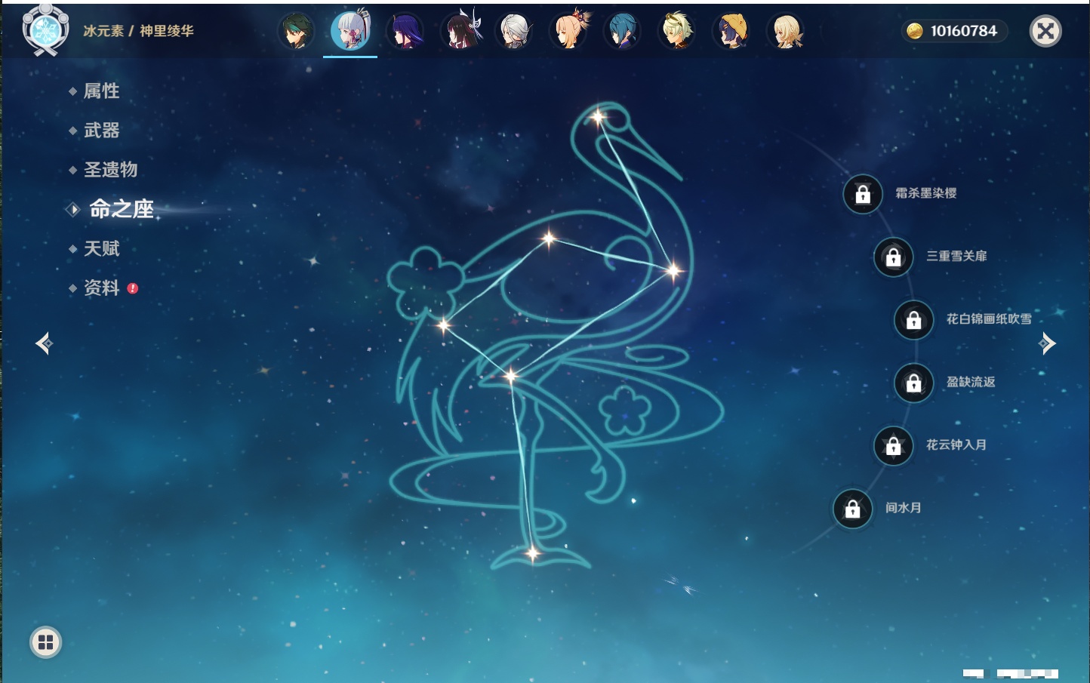
Task: Open 资料 profile tab with red alert
Action: [x=101, y=288]
